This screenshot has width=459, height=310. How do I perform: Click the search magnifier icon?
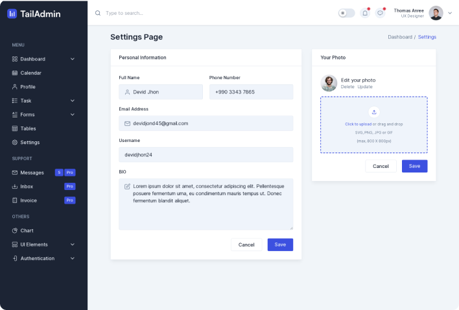[x=98, y=13]
